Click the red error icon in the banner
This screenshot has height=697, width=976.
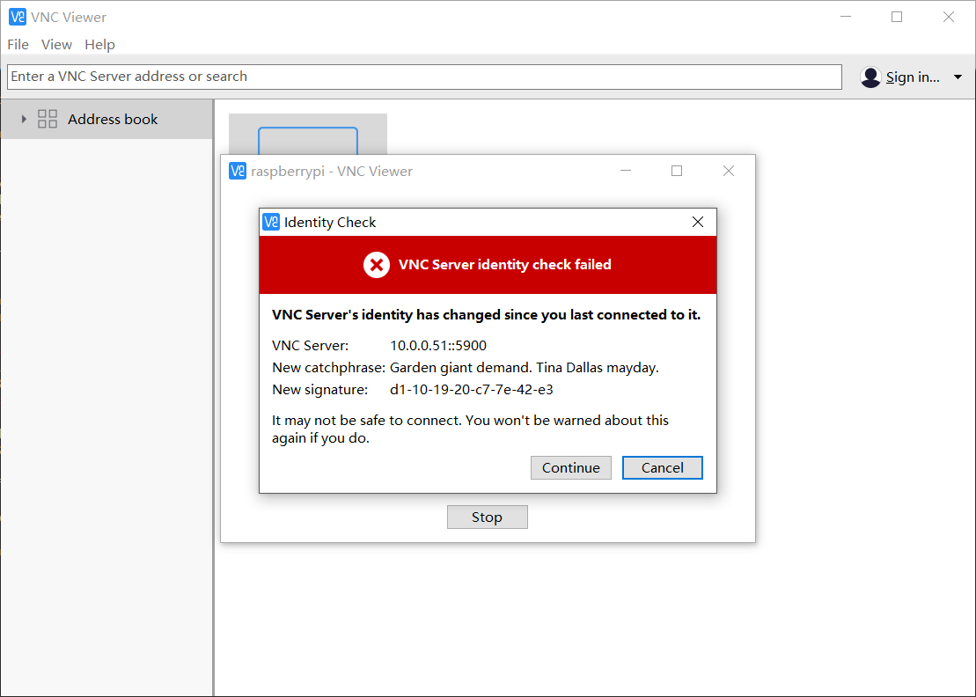pos(377,265)
